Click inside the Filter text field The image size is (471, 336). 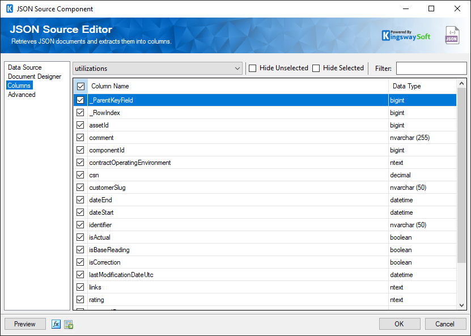click(x=431, y=68)
